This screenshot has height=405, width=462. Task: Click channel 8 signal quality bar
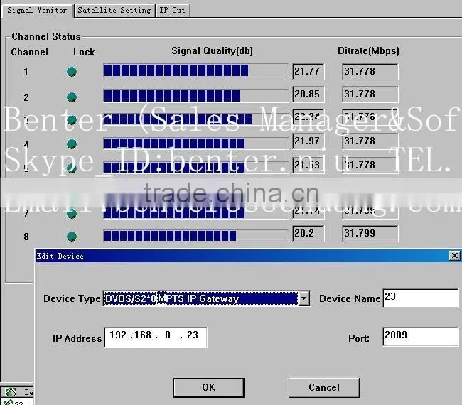tap(196, 236)
